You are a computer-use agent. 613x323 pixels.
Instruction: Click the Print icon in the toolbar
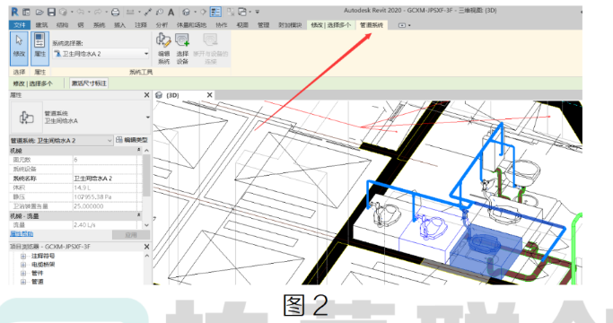point(115,13)
